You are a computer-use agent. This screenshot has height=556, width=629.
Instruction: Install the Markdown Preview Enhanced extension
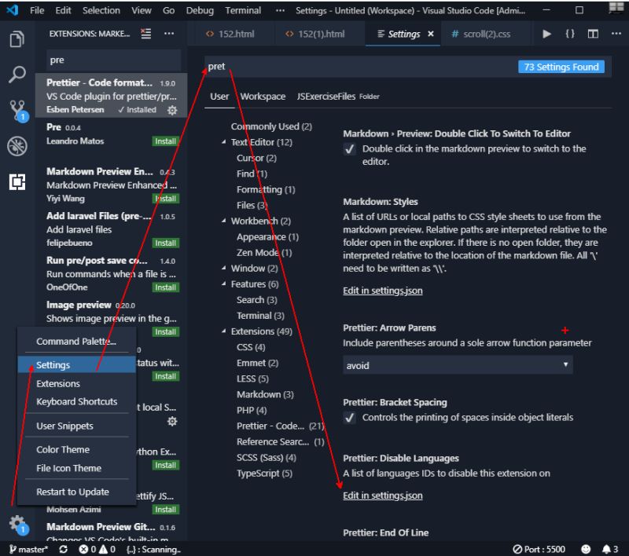tap(164, 199)
